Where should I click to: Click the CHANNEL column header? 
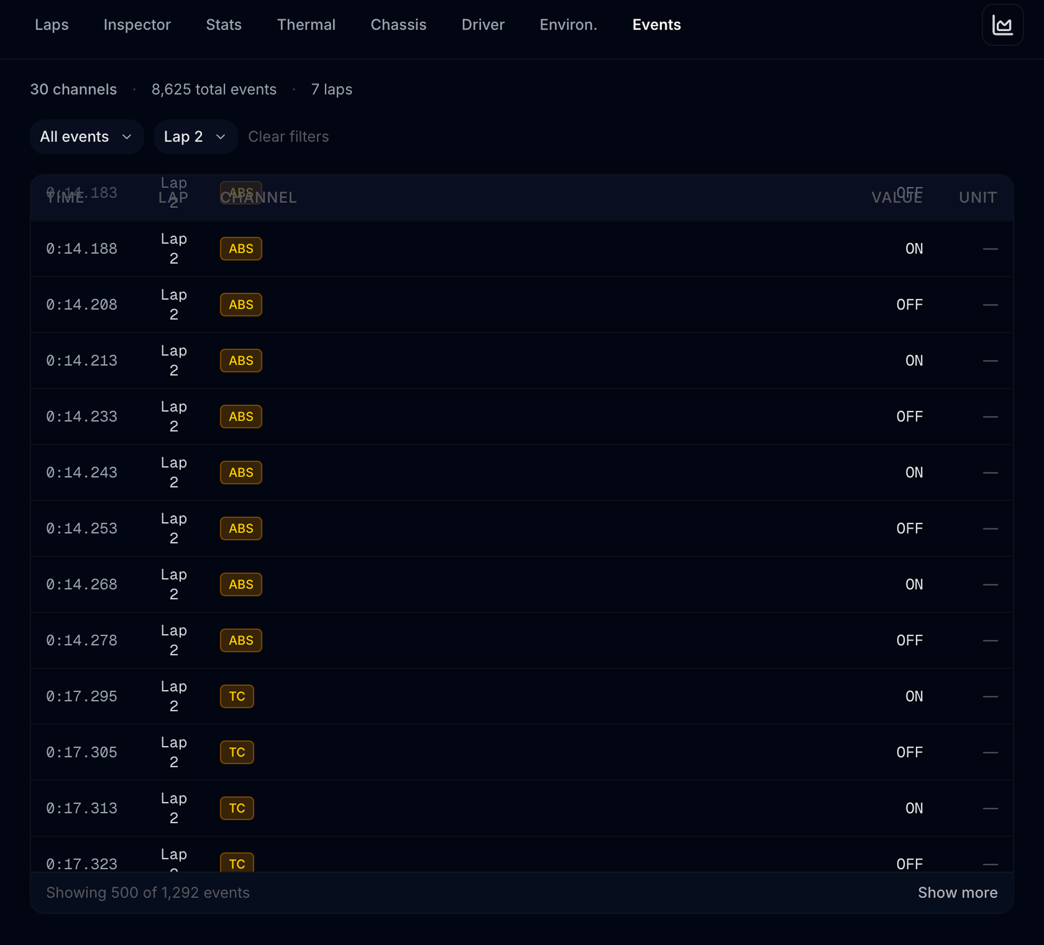(258, 197)
